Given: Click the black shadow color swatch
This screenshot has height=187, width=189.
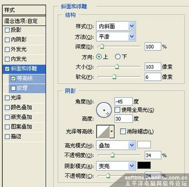Looking at the screenshot, I should (144, 165).
